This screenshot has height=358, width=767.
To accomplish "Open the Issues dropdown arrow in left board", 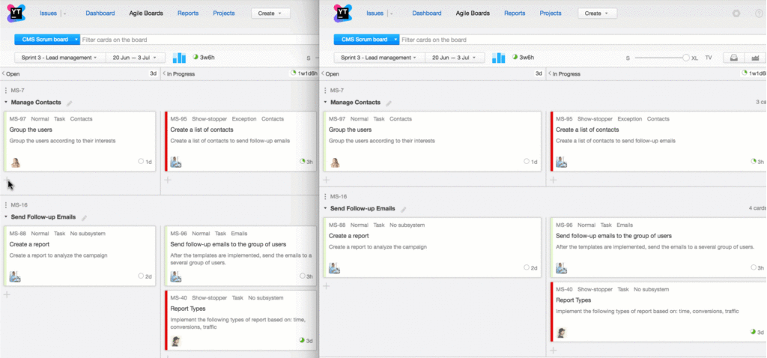I will click(x=65, y=13).
